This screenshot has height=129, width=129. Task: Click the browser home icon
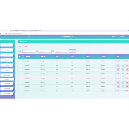(x=7, y=31)
